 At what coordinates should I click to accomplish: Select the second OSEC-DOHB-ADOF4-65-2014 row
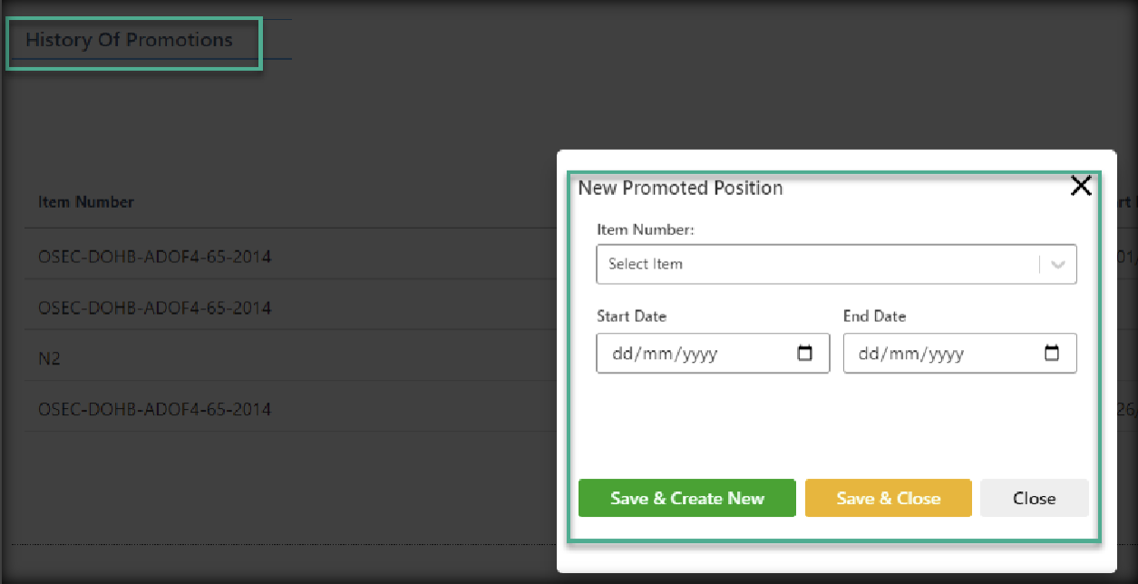point(154,308)
